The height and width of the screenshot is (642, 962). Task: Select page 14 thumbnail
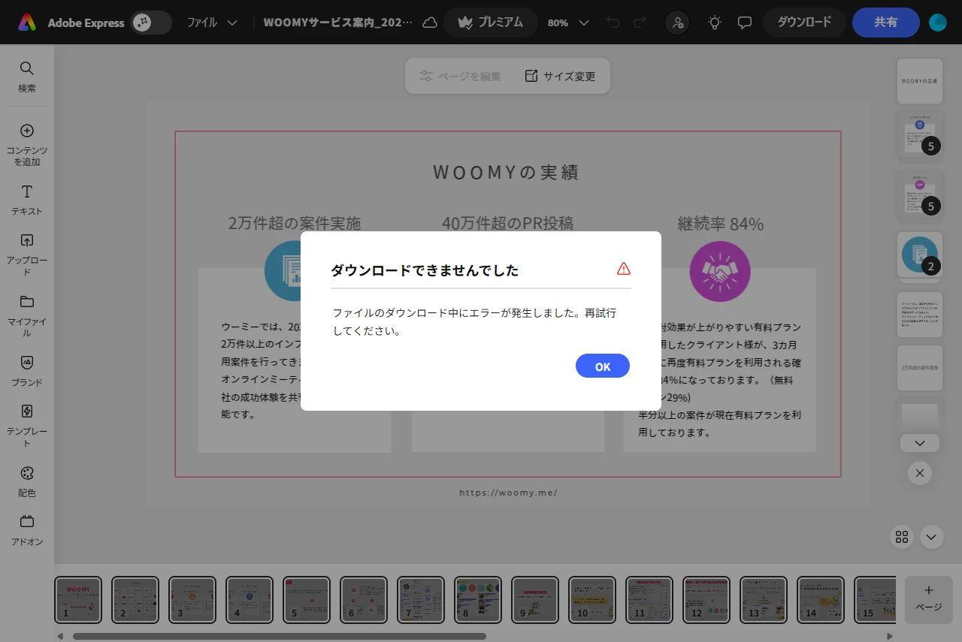pos(821,600)
